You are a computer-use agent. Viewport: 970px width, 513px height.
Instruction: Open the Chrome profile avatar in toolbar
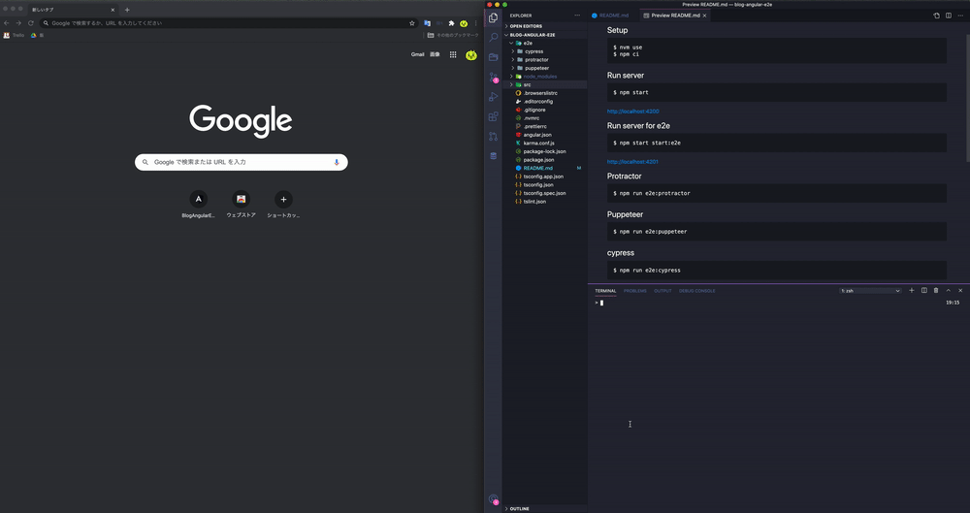point(464,23)
